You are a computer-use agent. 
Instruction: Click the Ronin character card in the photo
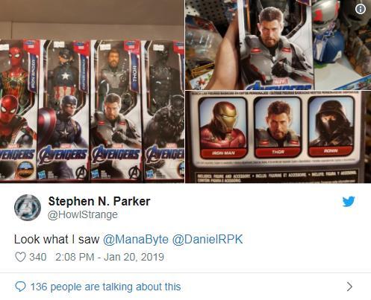(331, 127)
